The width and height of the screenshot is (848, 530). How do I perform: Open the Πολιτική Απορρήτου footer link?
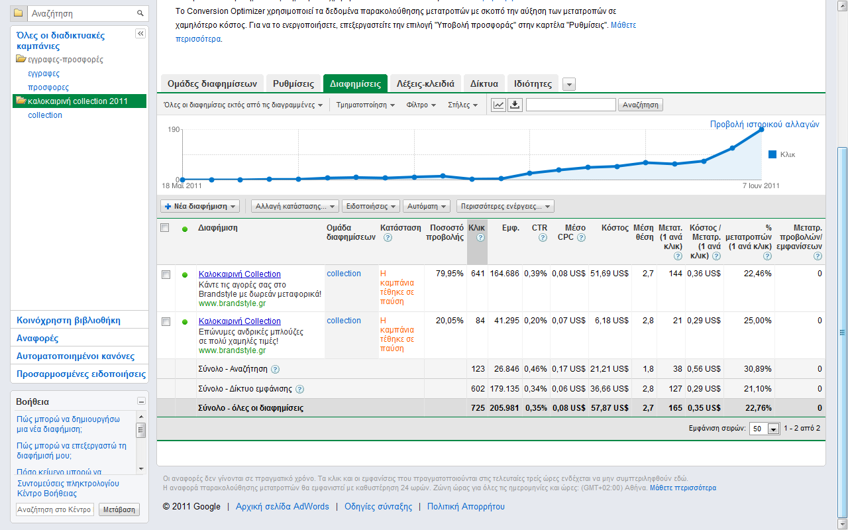[x=466, y=506]
